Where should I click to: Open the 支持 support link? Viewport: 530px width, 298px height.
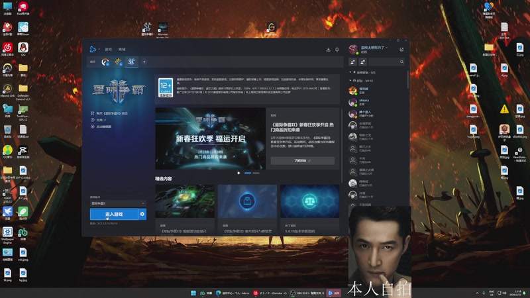[99, 120]
